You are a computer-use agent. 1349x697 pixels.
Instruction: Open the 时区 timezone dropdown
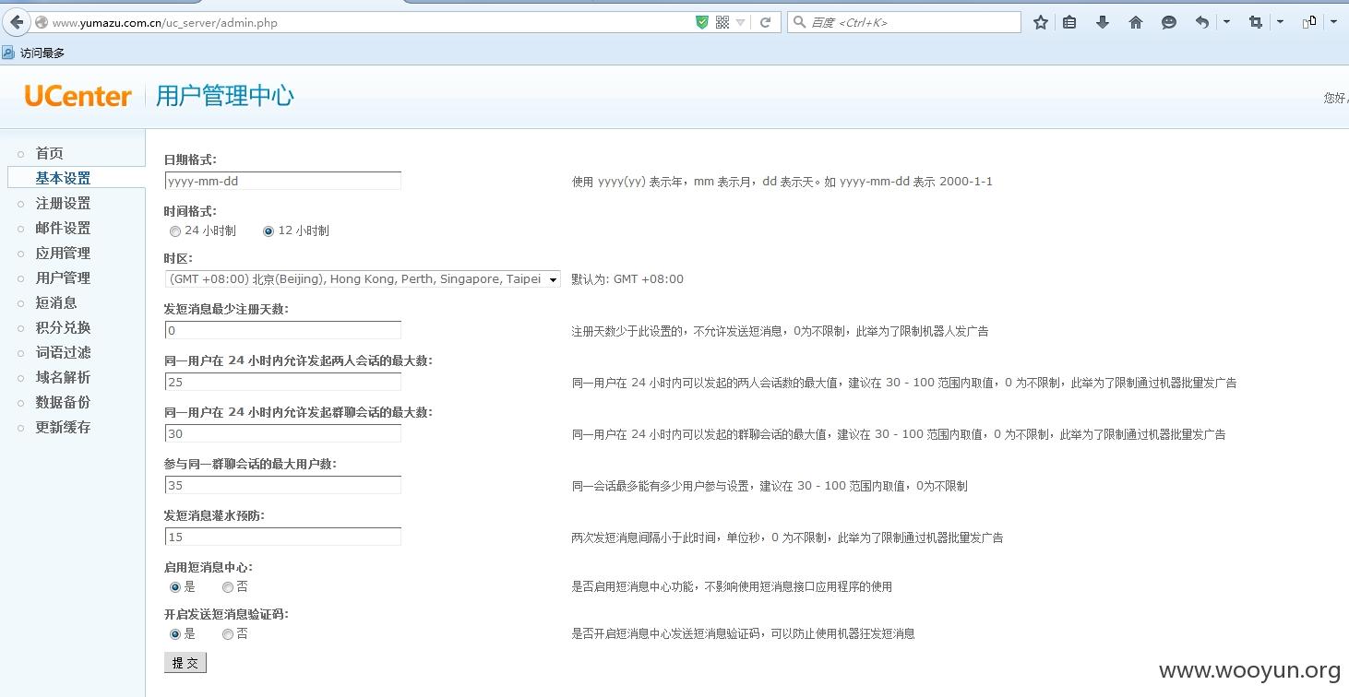363,278
